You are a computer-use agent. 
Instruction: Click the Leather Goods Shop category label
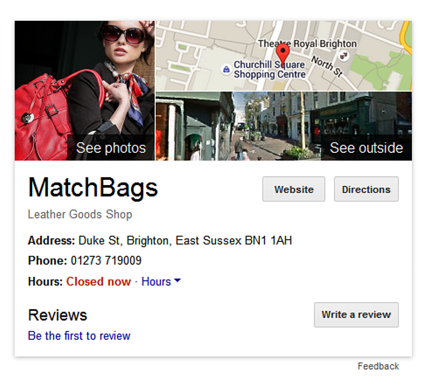(80, 214)
